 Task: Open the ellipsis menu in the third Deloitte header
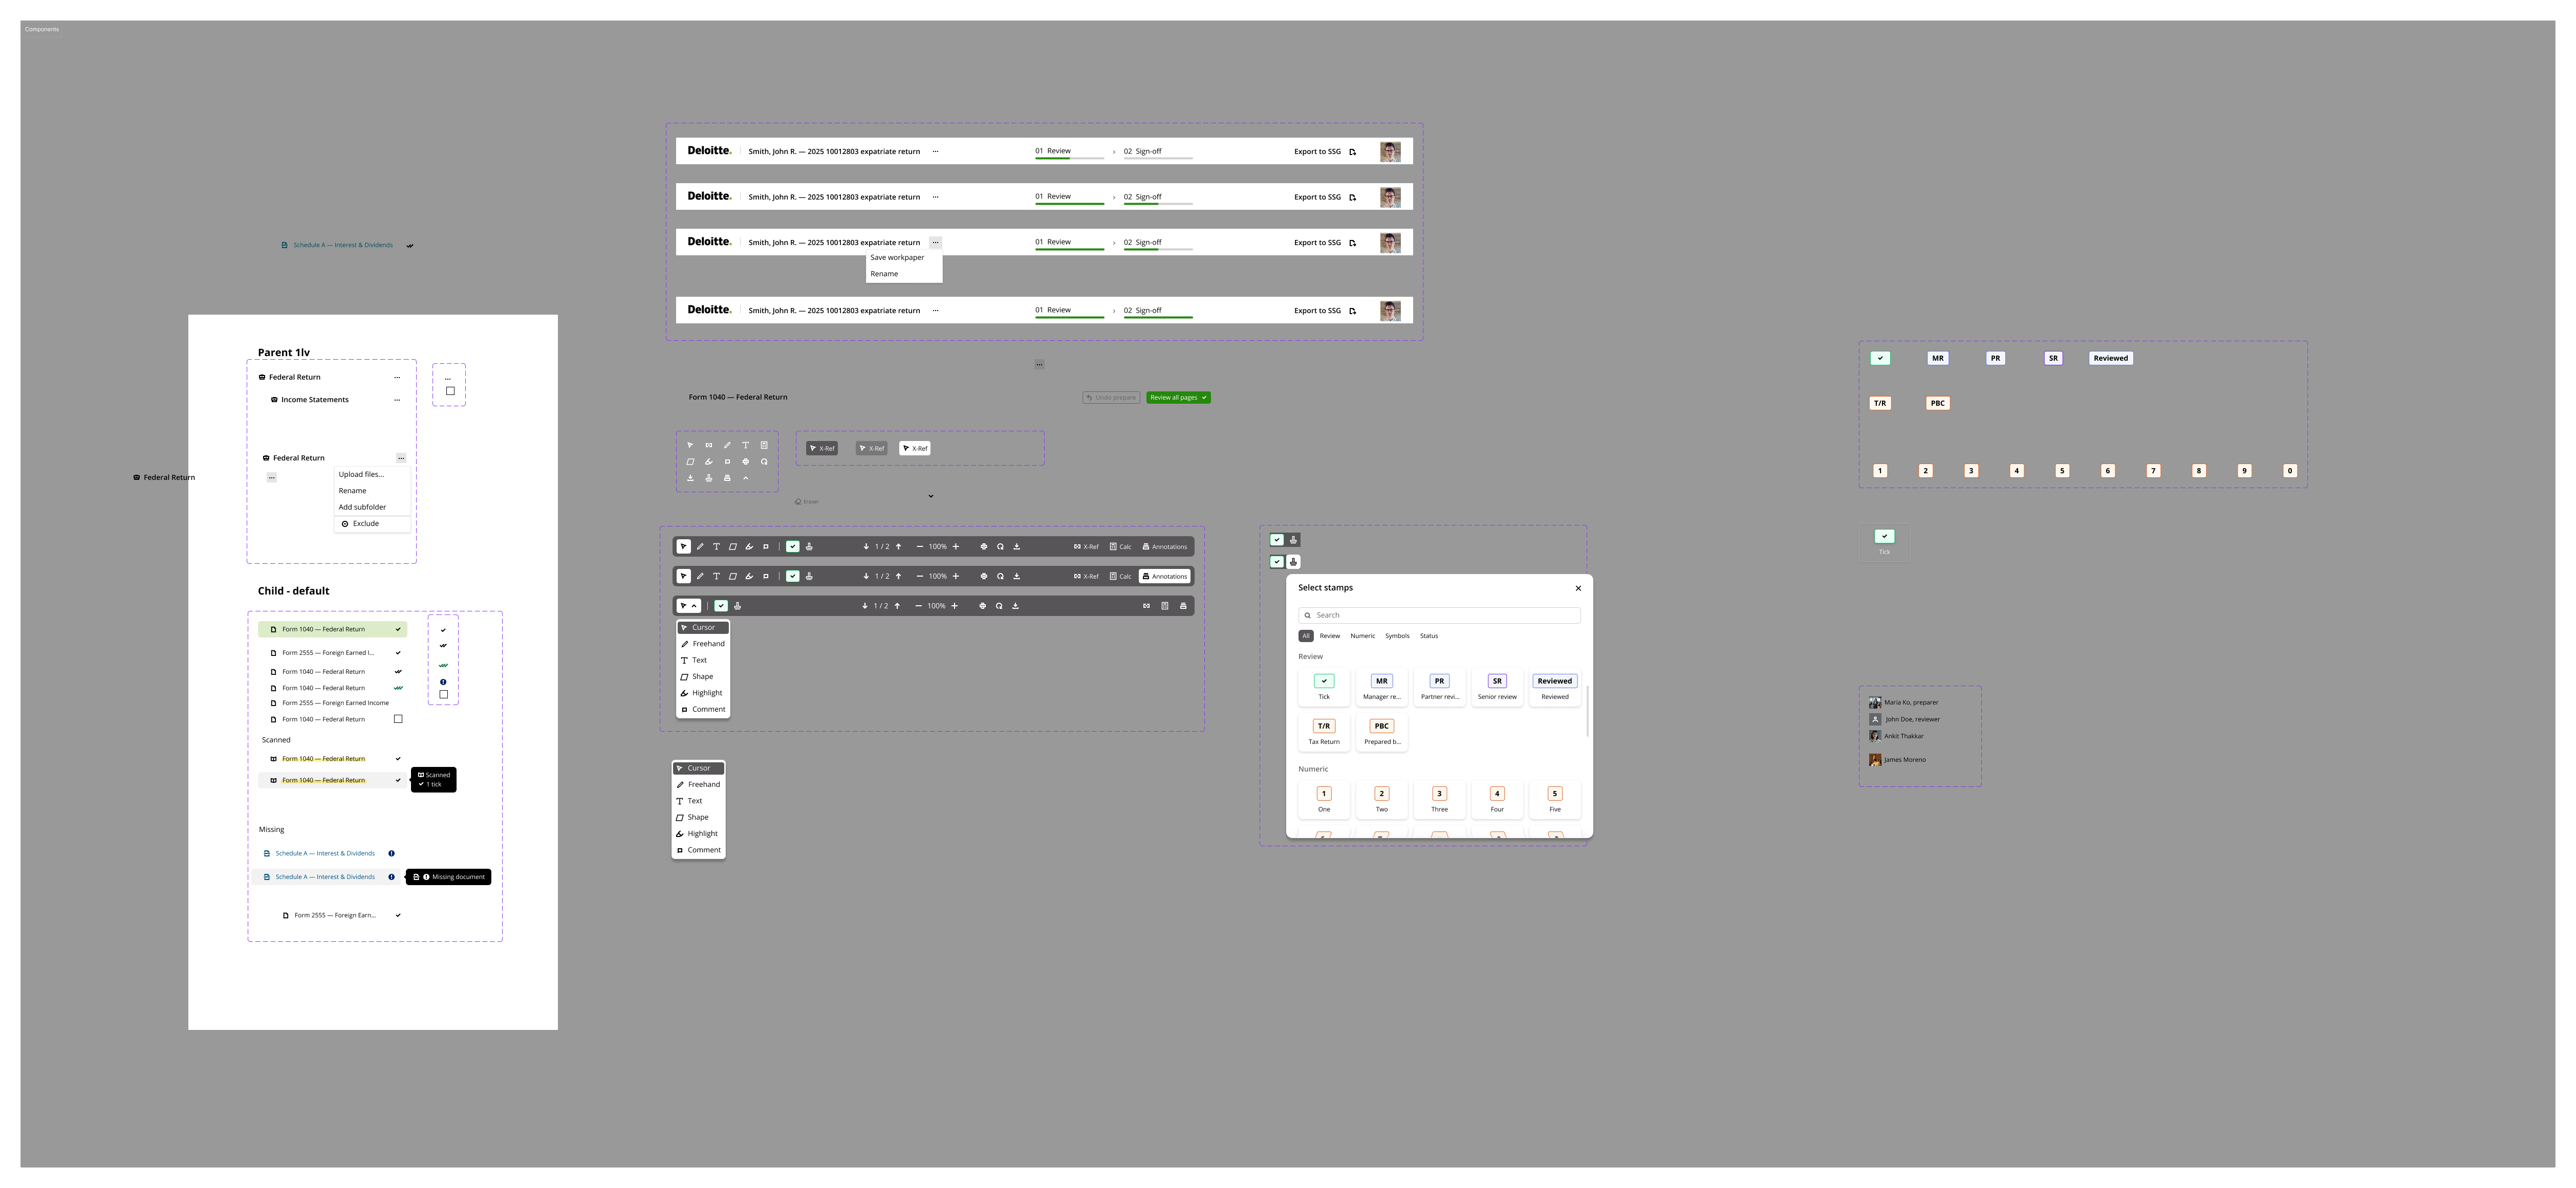coord(935,243)
